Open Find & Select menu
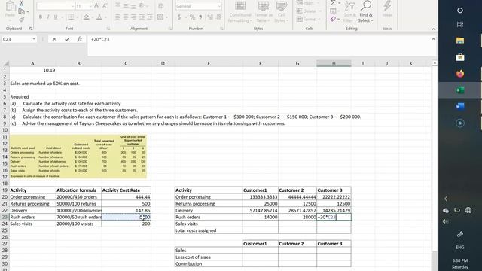482x271 pixels. click(x=366, y=12)
